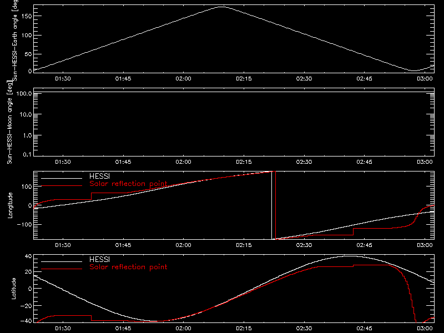This screenshot has width=444, height=333.
Task: Click the Latitude axis title
Action: (x=13, y=289)
